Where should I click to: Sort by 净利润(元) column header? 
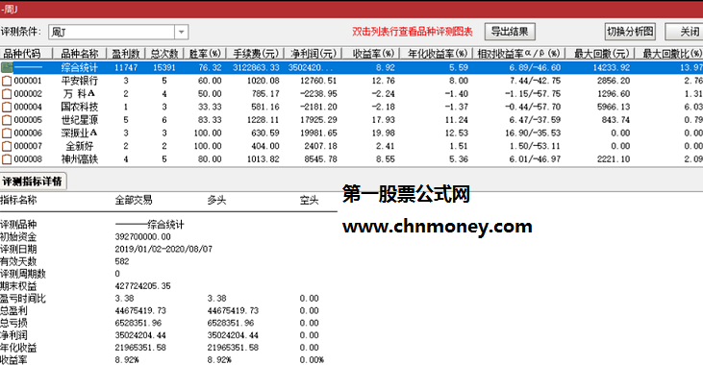pyautogui.click(x=313, y=54)
